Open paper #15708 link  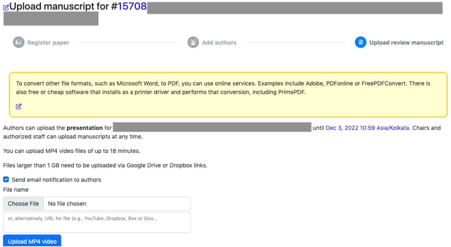[132, 7]
